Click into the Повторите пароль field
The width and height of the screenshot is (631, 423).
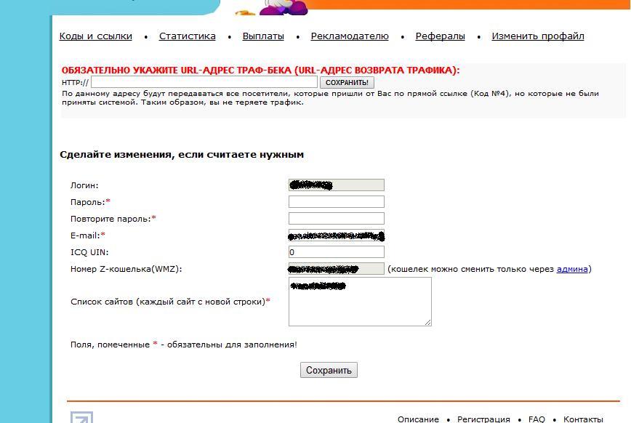[x=337, y=219]
